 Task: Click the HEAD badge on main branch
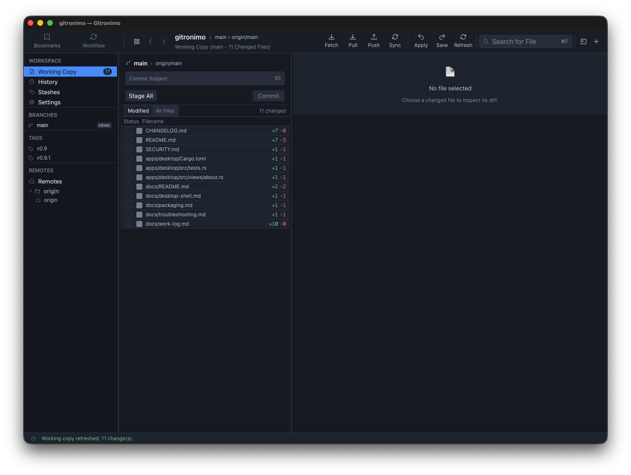click(x=104, y=125)
